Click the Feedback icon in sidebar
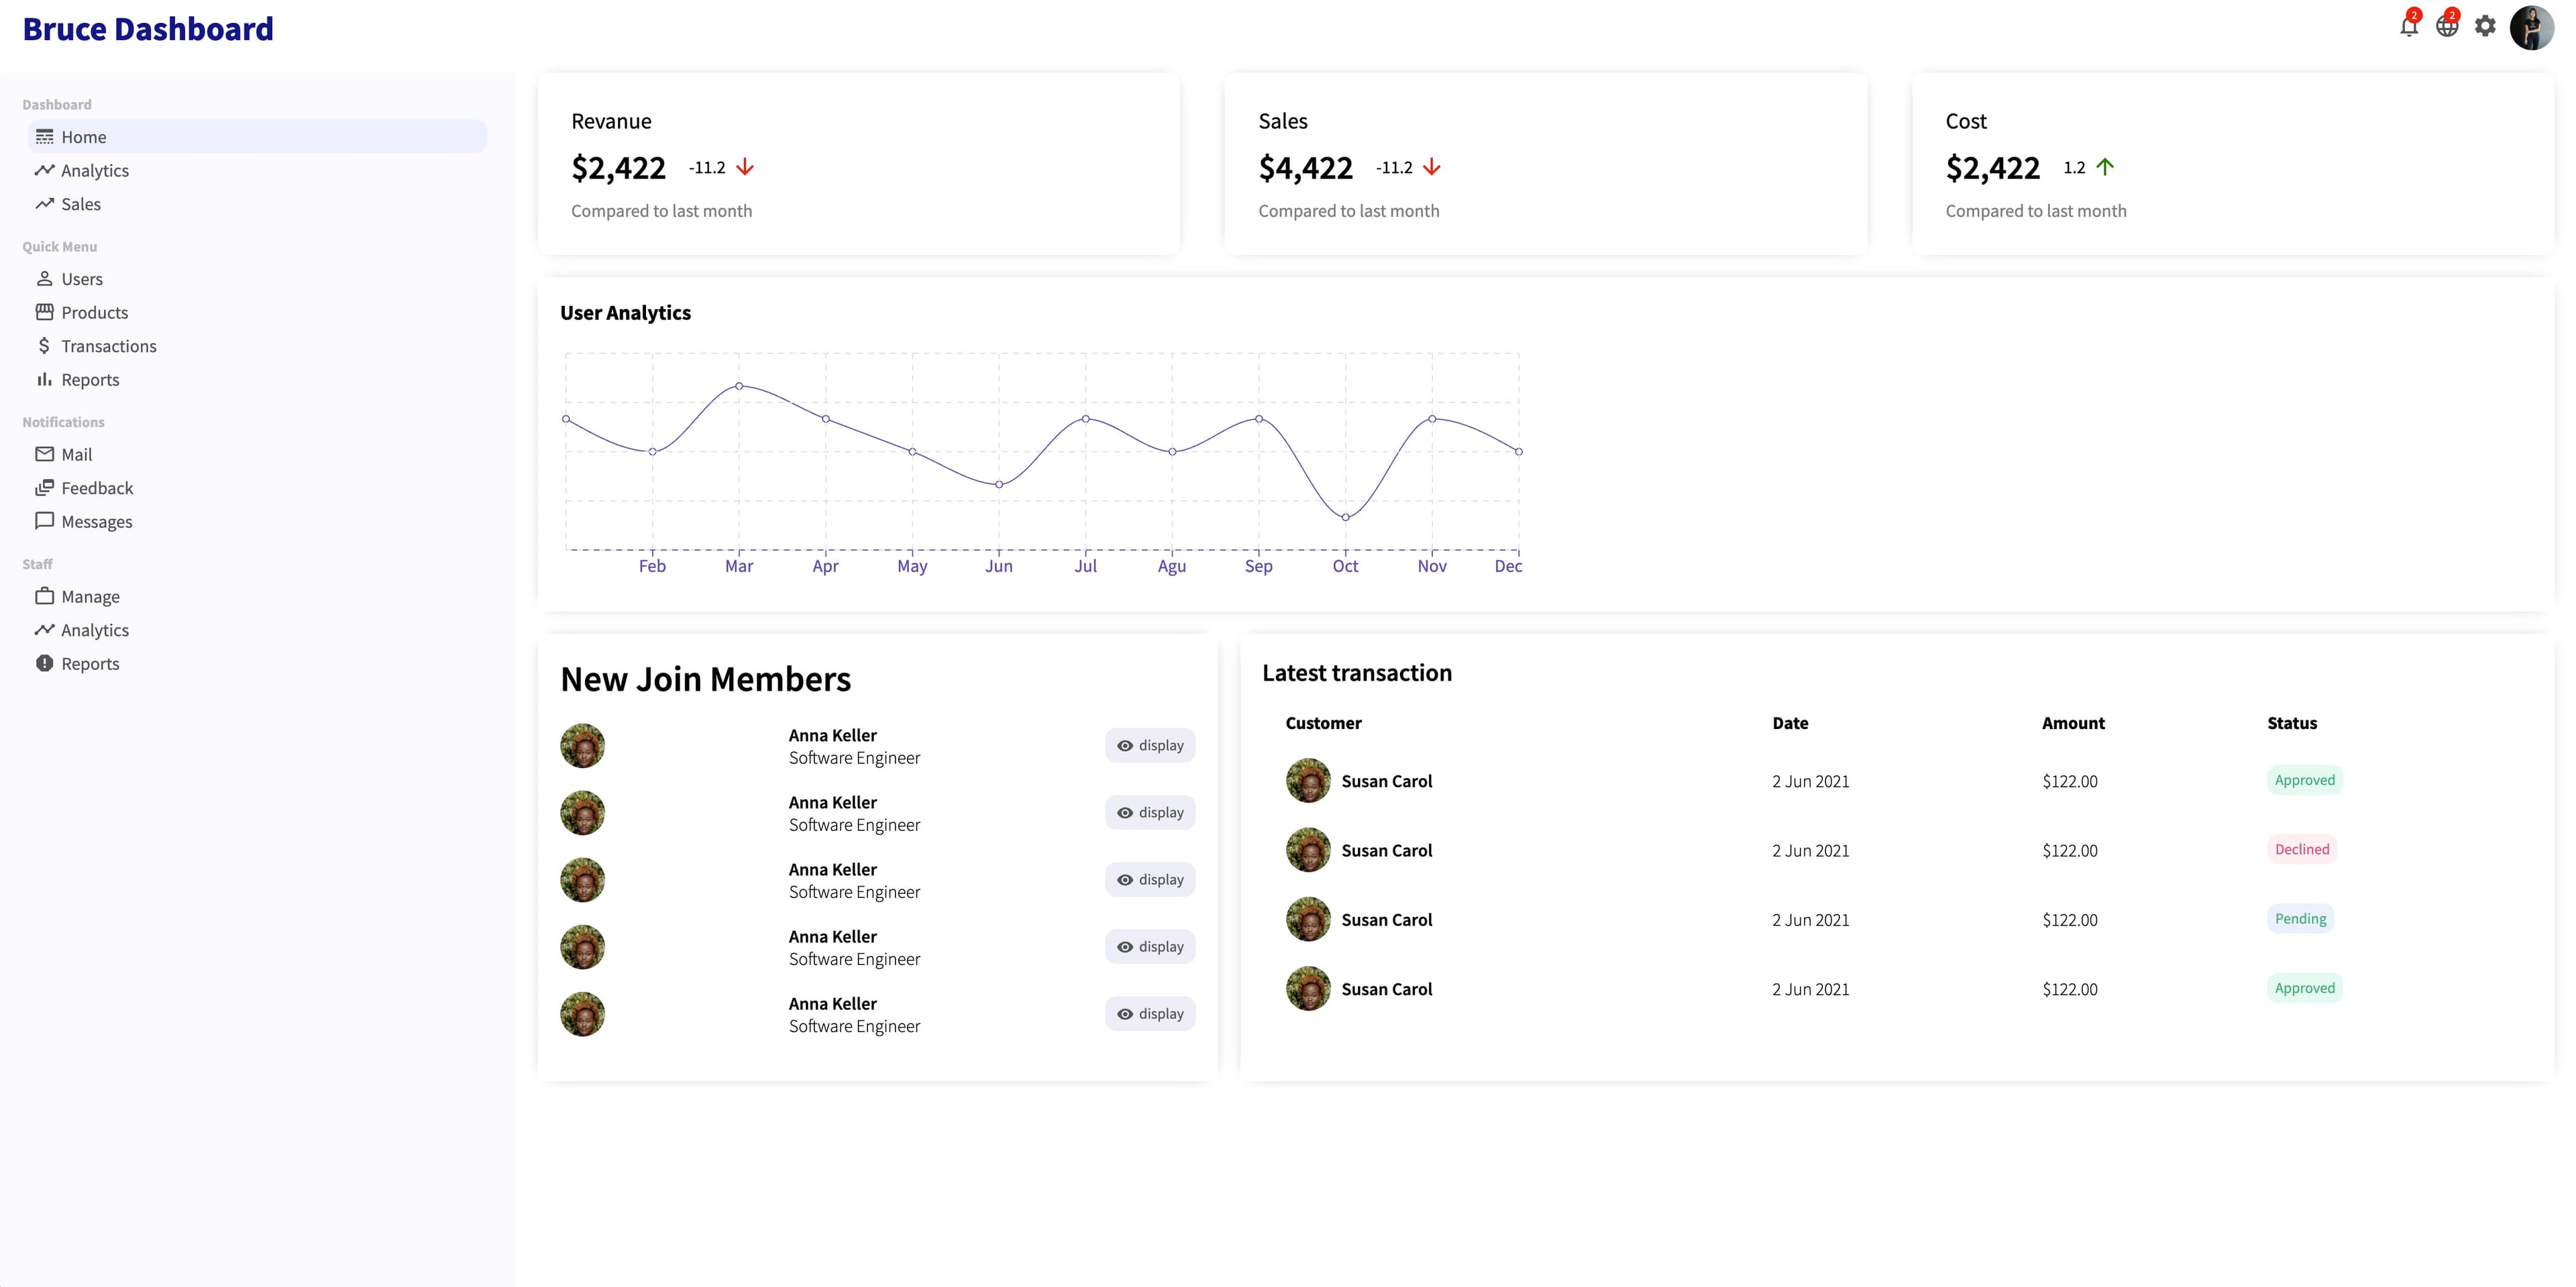This screenshot has height=1287, width=2576. coord(44,488)
